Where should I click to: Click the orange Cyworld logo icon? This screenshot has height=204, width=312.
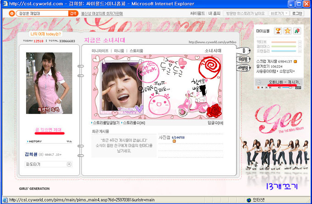click(x=12, y=13)
